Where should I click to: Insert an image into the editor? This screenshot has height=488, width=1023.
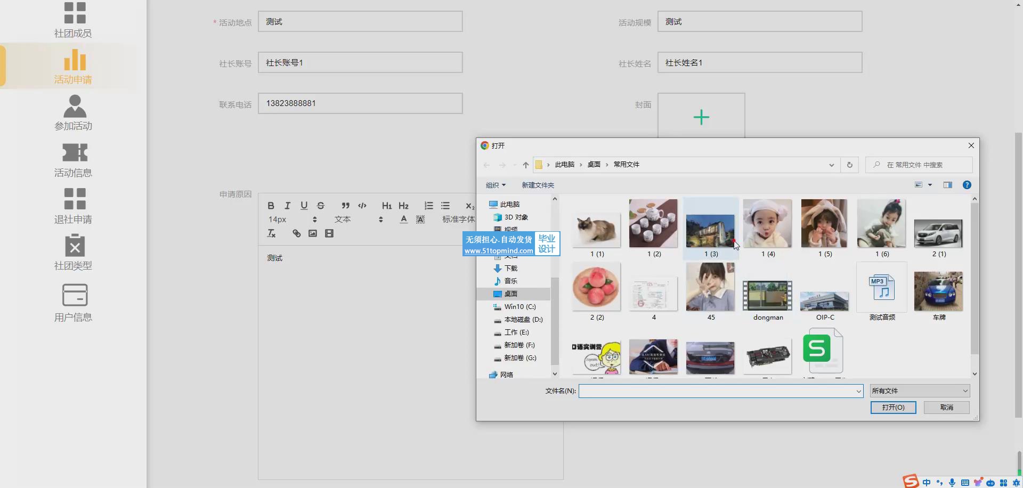(313, 233)
